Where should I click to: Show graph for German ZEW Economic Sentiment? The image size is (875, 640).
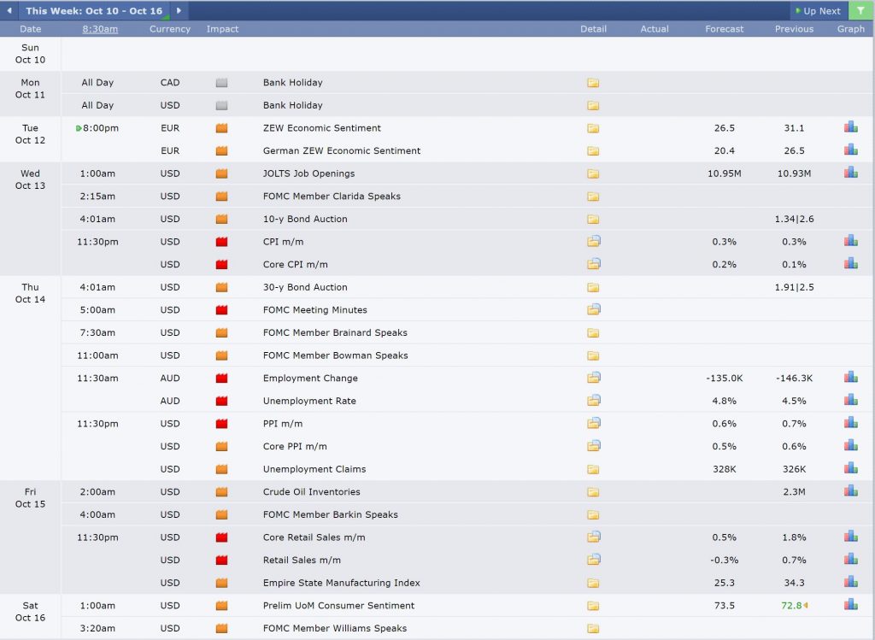pyautogui.click(x=851, y=150)
